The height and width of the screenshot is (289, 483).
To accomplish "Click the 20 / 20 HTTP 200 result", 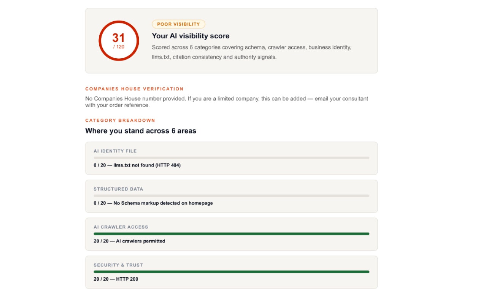I will tap(116, 279).
